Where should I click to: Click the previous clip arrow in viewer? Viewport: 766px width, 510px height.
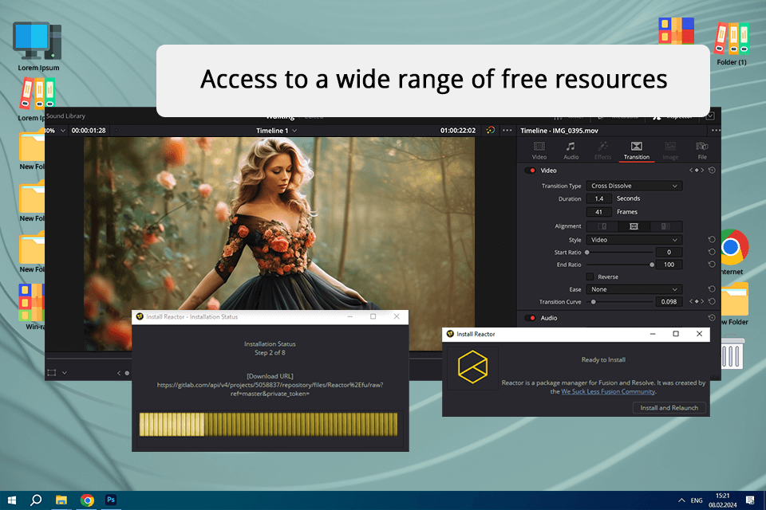119,373
